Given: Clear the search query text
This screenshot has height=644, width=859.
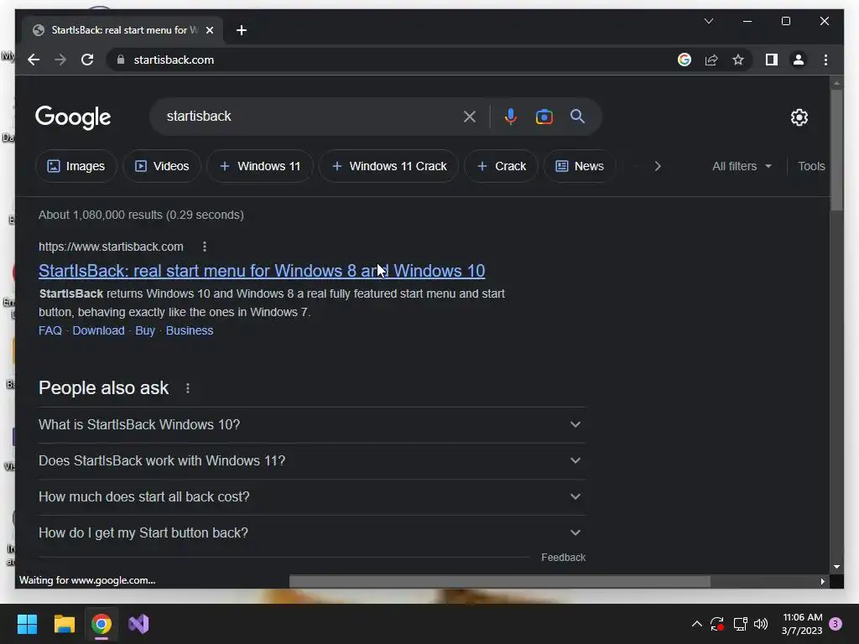Looking at the screenshot, I should [470, 116].
